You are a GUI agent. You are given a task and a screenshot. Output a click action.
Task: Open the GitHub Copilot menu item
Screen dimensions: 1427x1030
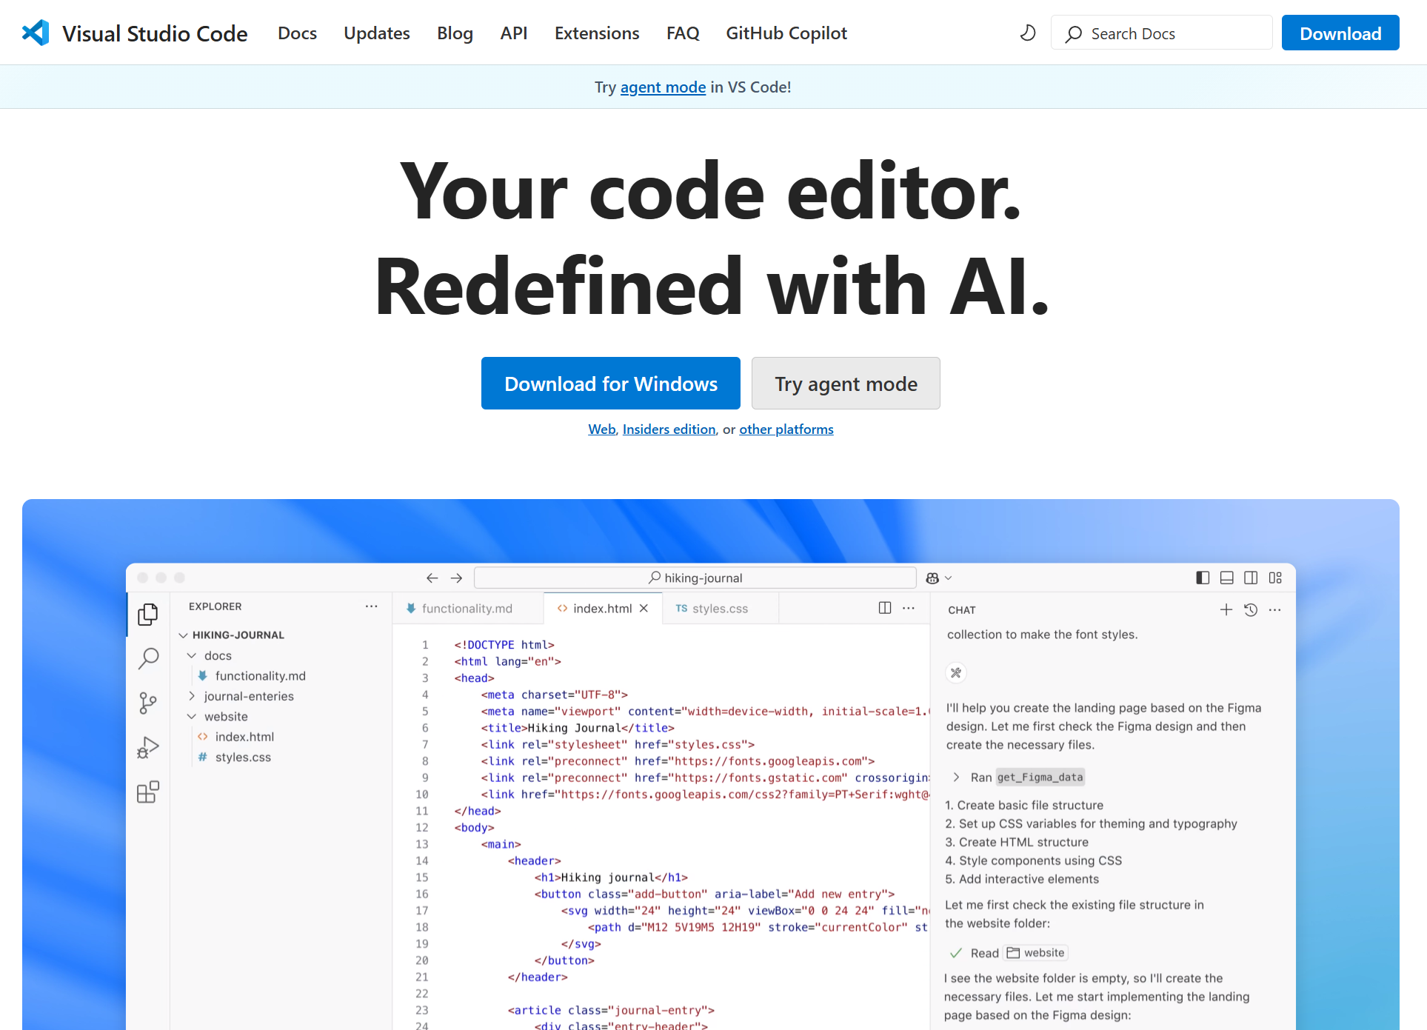786,33
